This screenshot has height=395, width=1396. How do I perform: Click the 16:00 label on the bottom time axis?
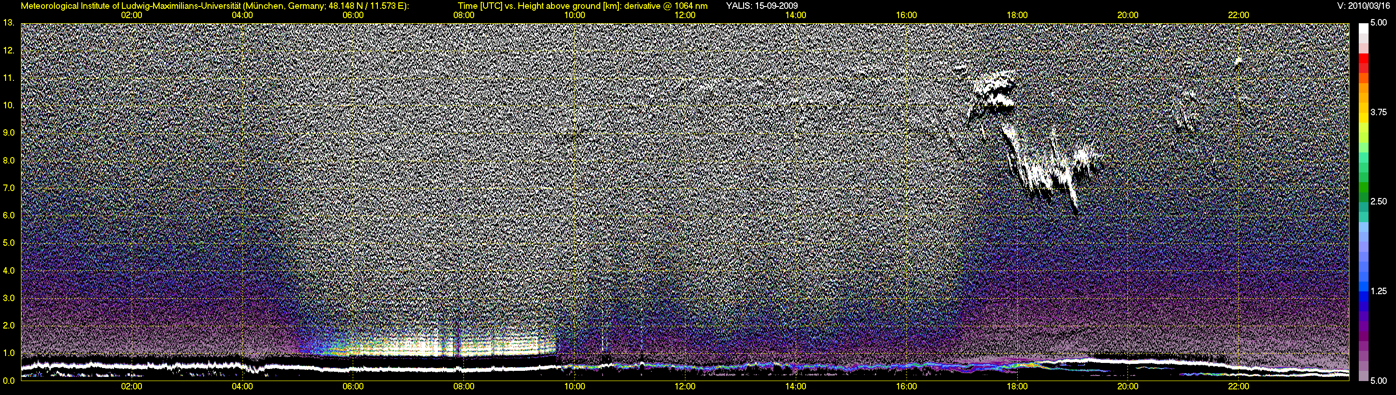click(906, 387)
